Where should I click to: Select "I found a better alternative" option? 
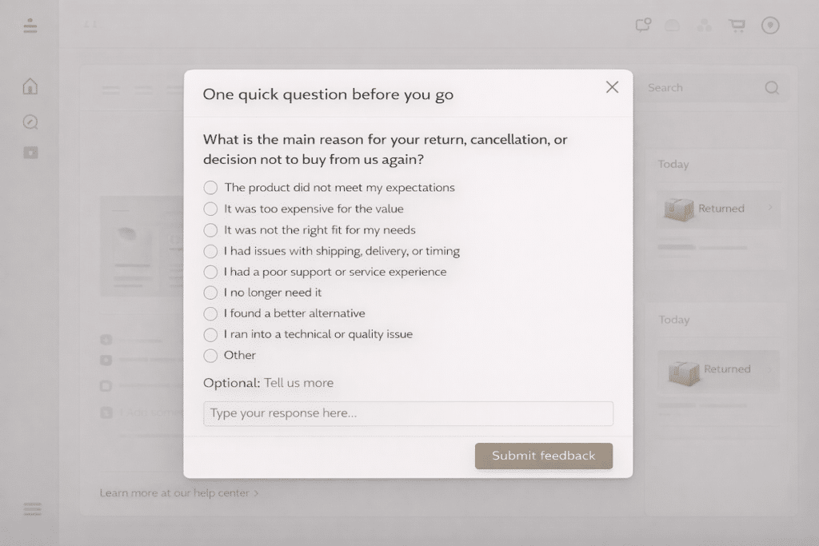210,313
